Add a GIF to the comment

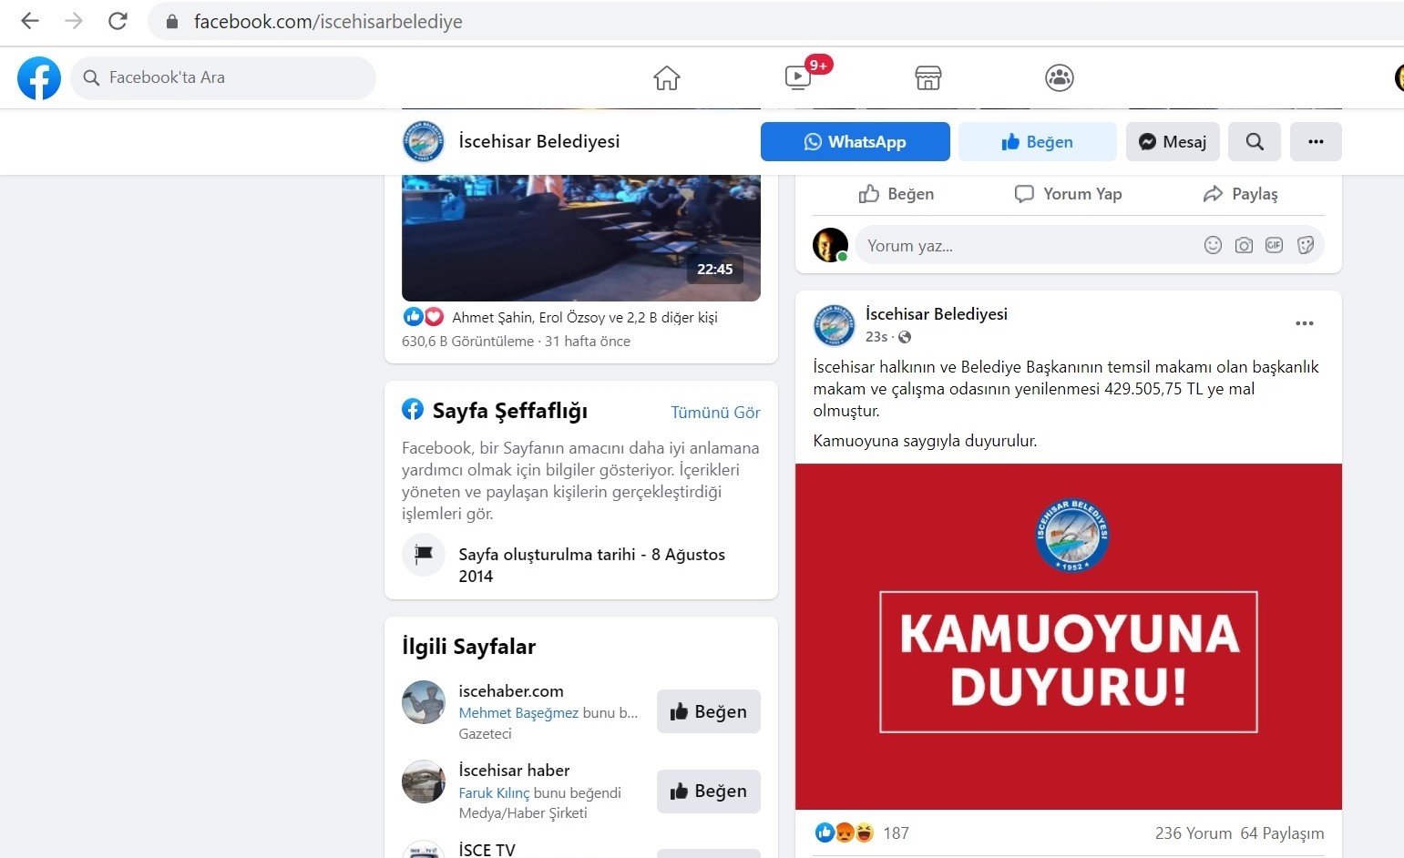pos(1274,245)
